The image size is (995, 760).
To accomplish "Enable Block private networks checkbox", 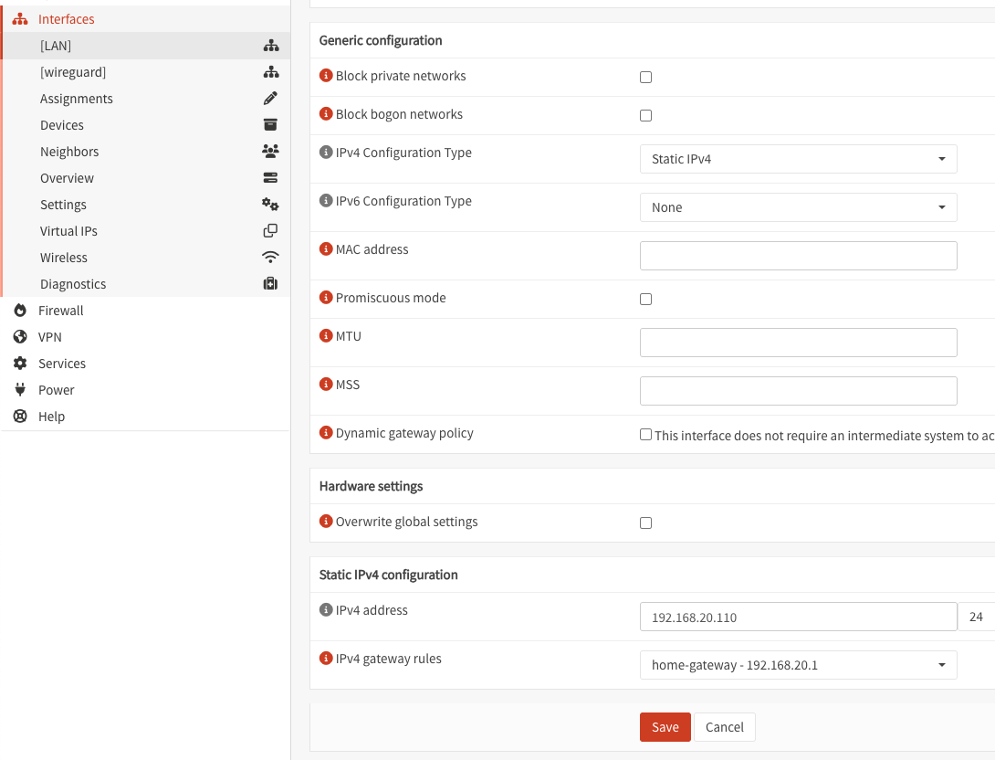I will pos(645,78).
